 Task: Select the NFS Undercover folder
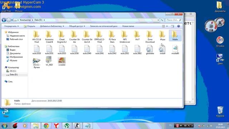pos(125,37)
